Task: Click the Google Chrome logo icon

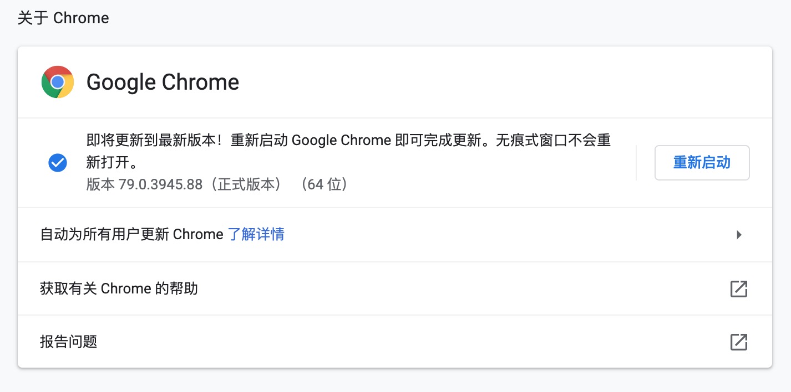Action: click(58, 82)
